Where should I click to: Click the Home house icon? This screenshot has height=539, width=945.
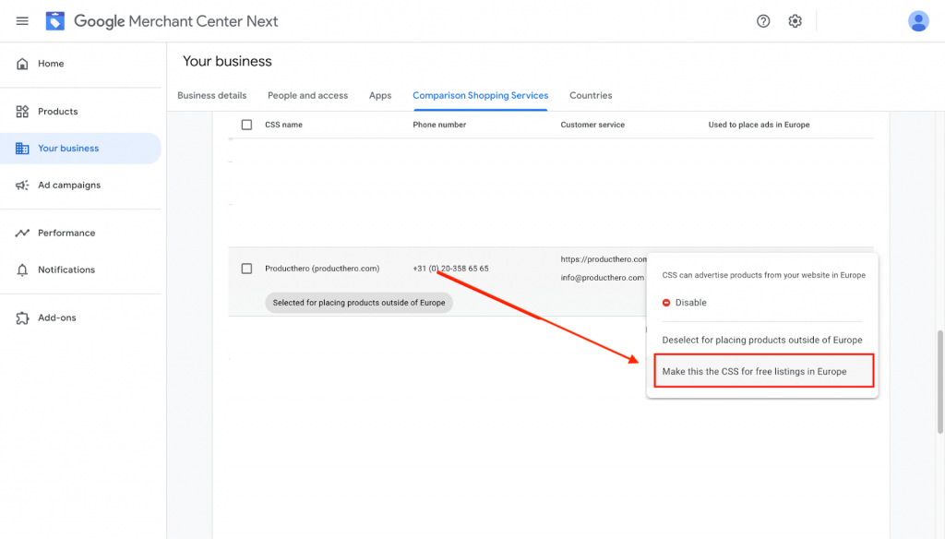tap(22, 64)
